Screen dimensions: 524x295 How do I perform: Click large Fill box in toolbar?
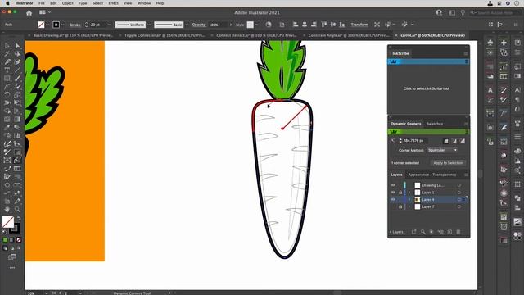[x=7, y=222]
